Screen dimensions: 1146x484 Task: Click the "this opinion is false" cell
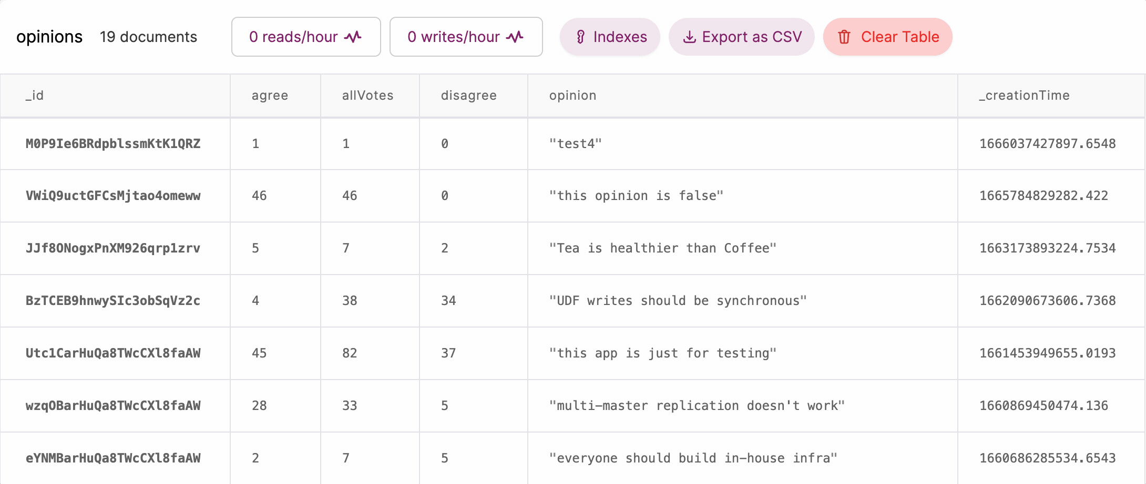coord(636,196)
